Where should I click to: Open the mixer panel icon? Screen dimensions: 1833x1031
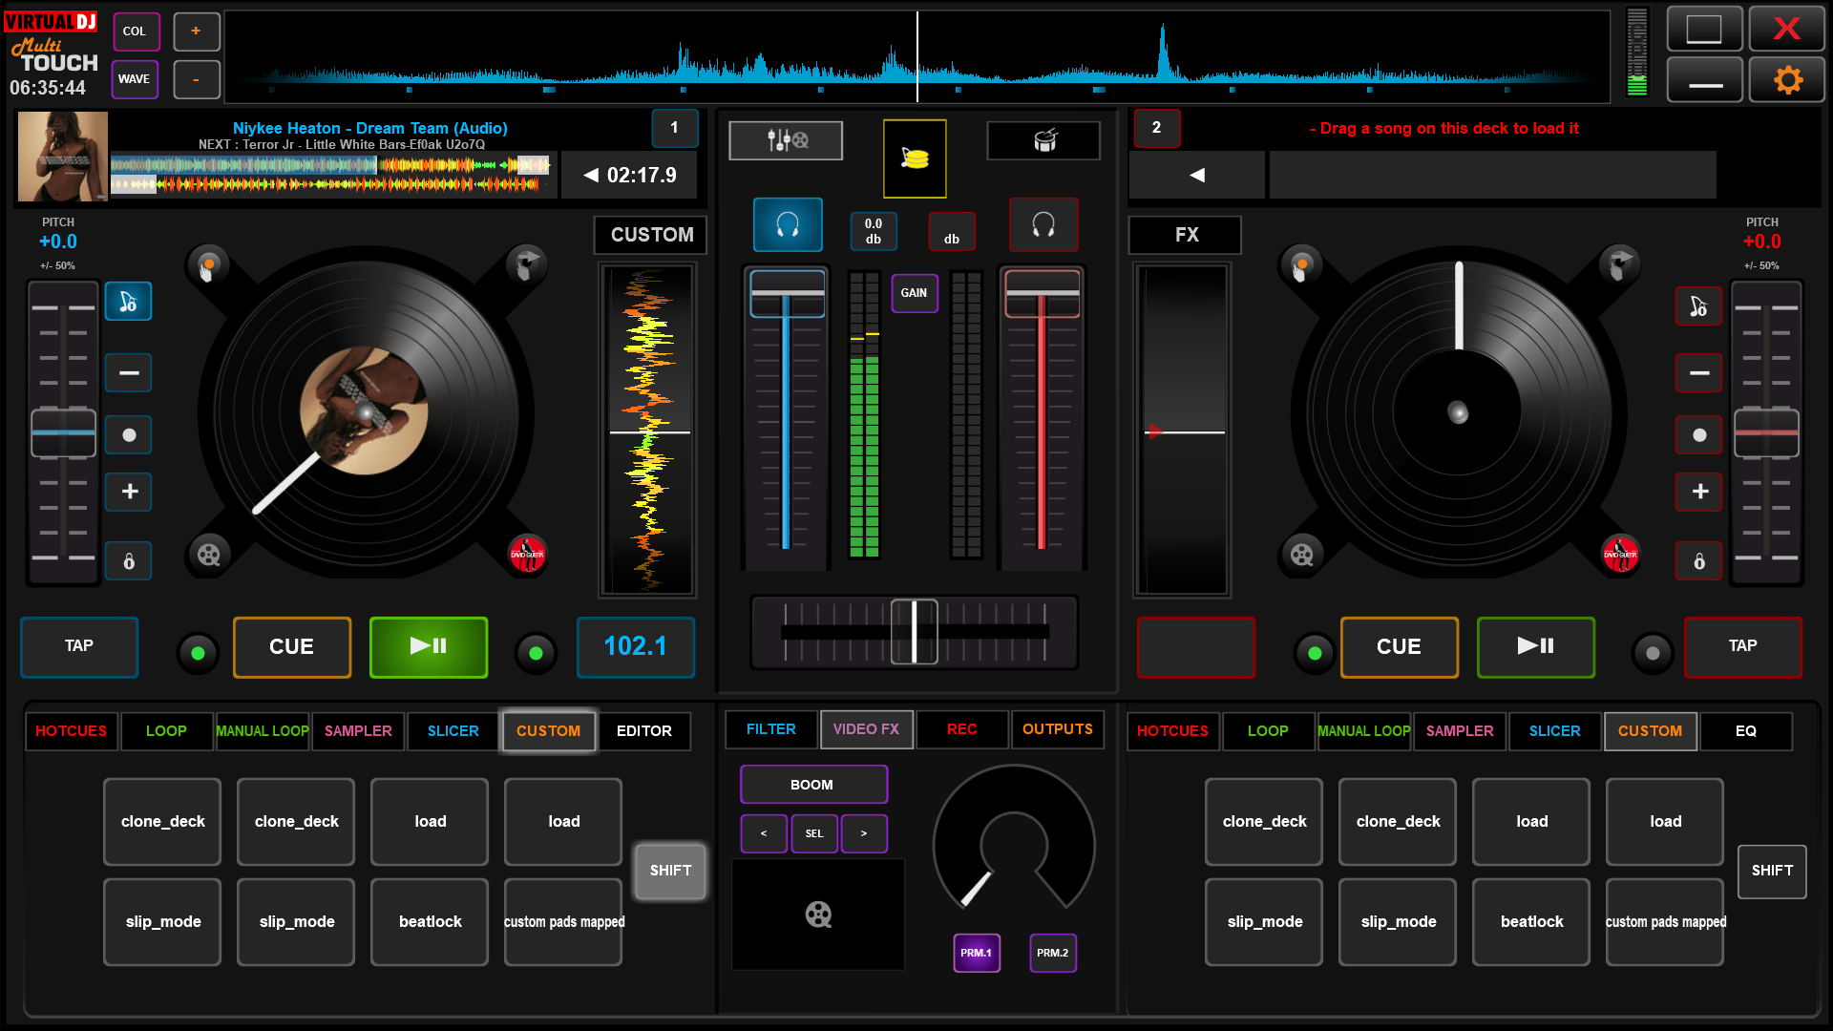[x=786, y=140]
